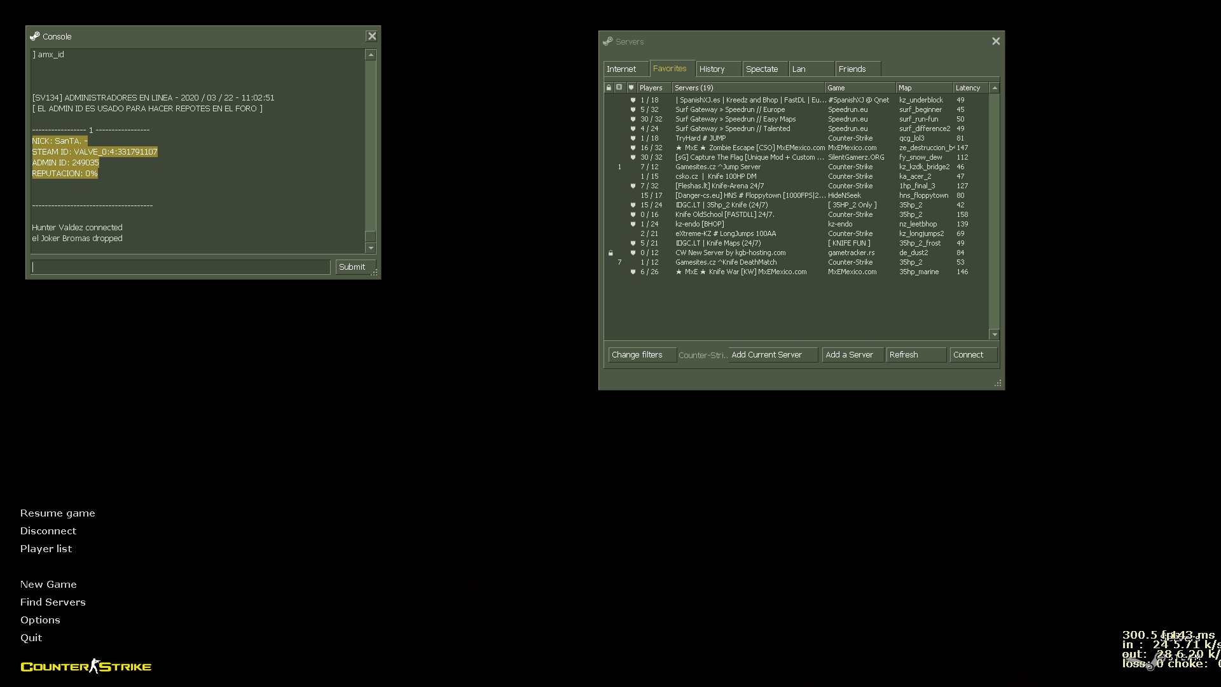
Task: Sort server list by Latency column
Action: pyautogui.click(x=971, y=88)
